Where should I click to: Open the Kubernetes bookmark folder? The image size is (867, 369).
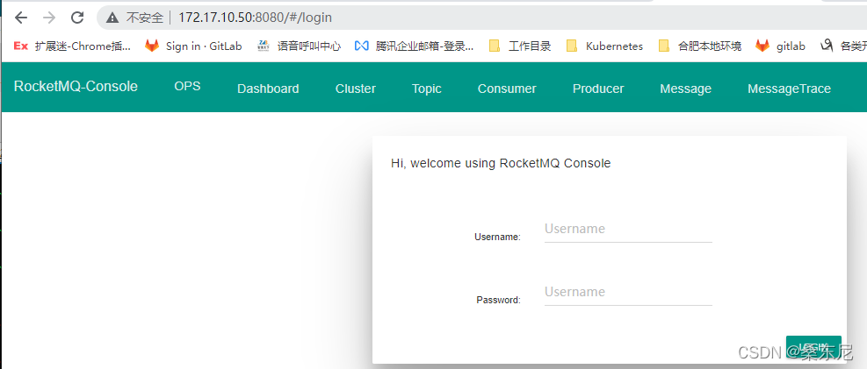605,46
